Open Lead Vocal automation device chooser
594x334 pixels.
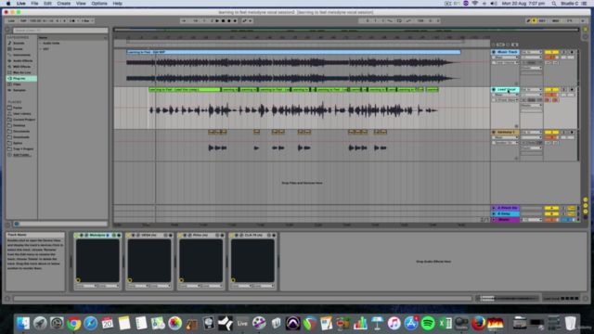(x=505, y=95)
